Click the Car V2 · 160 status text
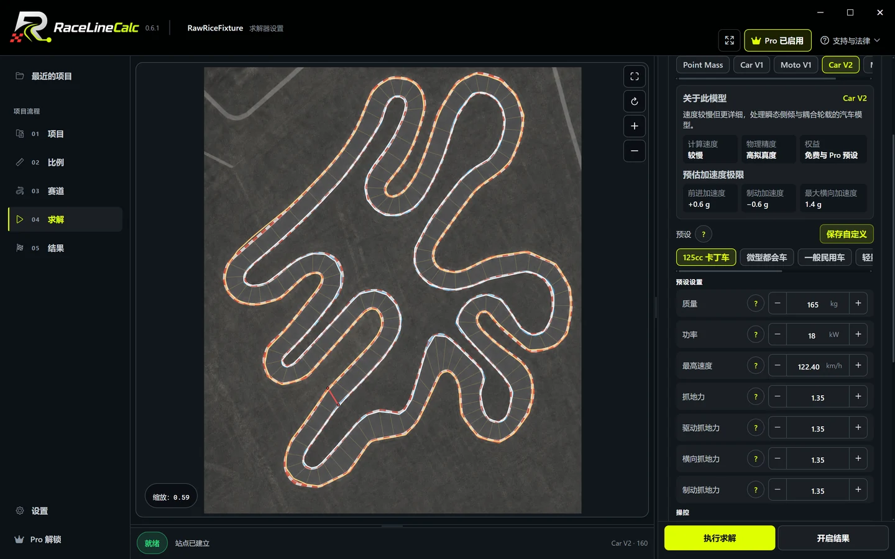Screen dimensions: 895x559 [629, 543]
